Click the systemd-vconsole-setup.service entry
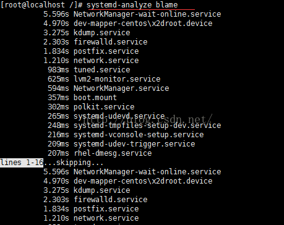The height and width of the screenshot is (225, 284). pos(126,135)
